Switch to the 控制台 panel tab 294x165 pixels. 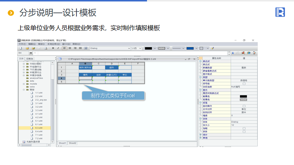30,59
